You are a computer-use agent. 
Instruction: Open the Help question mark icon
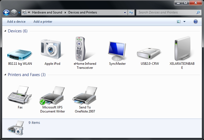coord(196,22)
